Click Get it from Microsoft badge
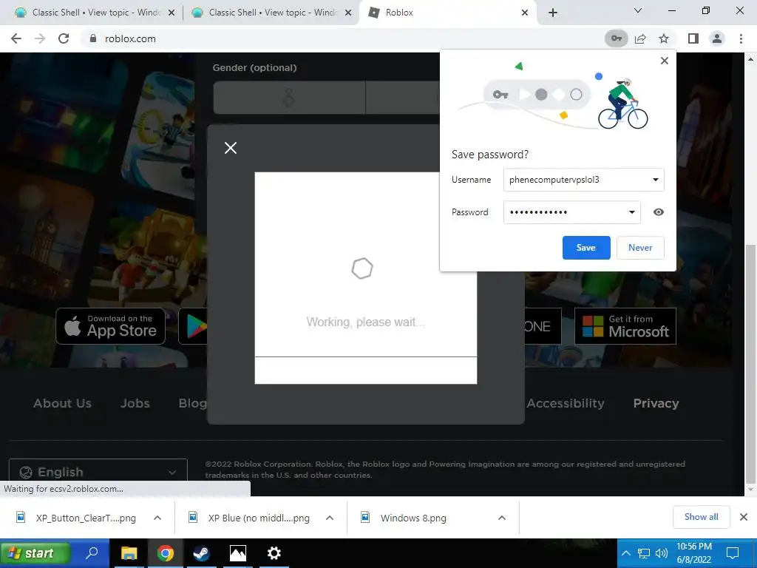This screenshot has height=568, width=757. pyautogui.click(x=625, y=326)
